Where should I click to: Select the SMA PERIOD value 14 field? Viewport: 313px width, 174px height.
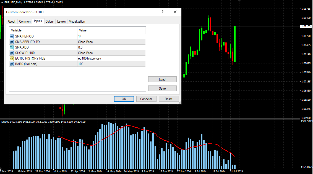point(111,36)
